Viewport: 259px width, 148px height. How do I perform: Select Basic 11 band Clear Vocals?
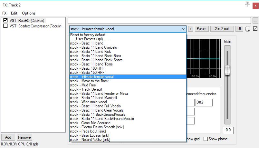click(x=128, y=110)
